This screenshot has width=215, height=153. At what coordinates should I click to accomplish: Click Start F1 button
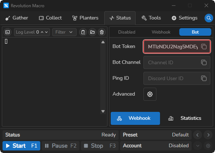(x=21, y=146)
